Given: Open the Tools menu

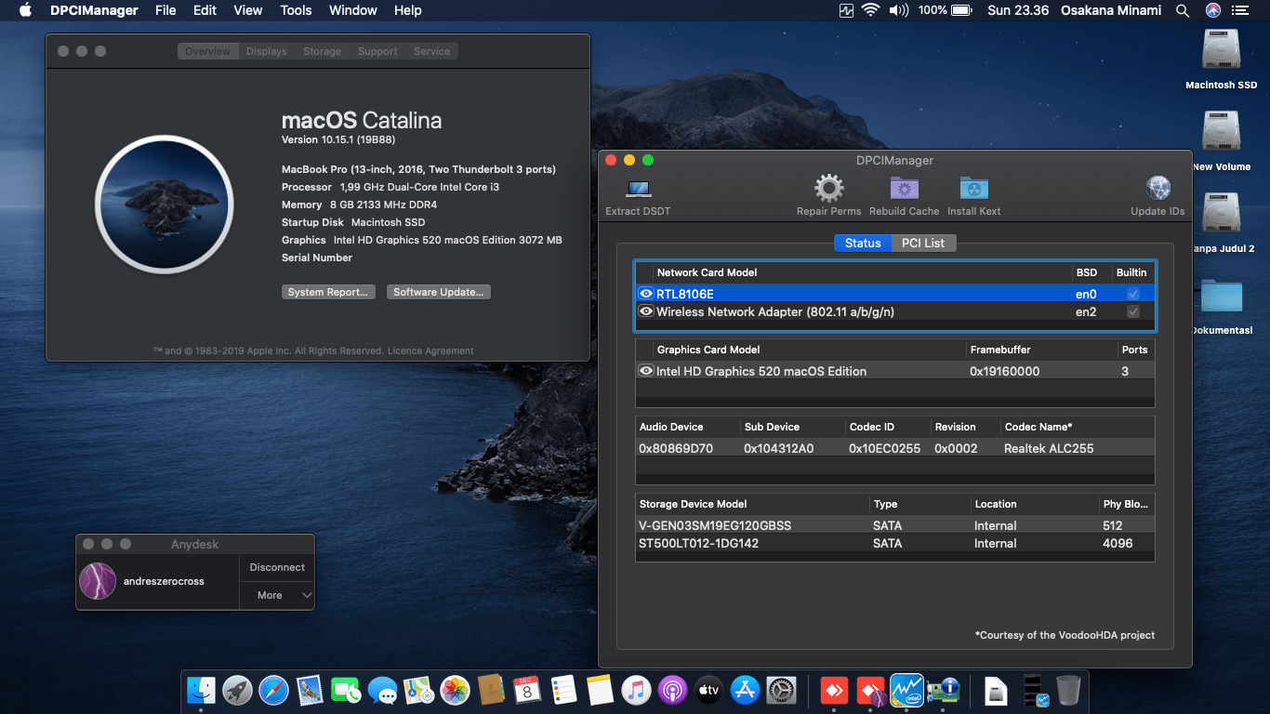Looking at the screenshot, I should [296, 10].
